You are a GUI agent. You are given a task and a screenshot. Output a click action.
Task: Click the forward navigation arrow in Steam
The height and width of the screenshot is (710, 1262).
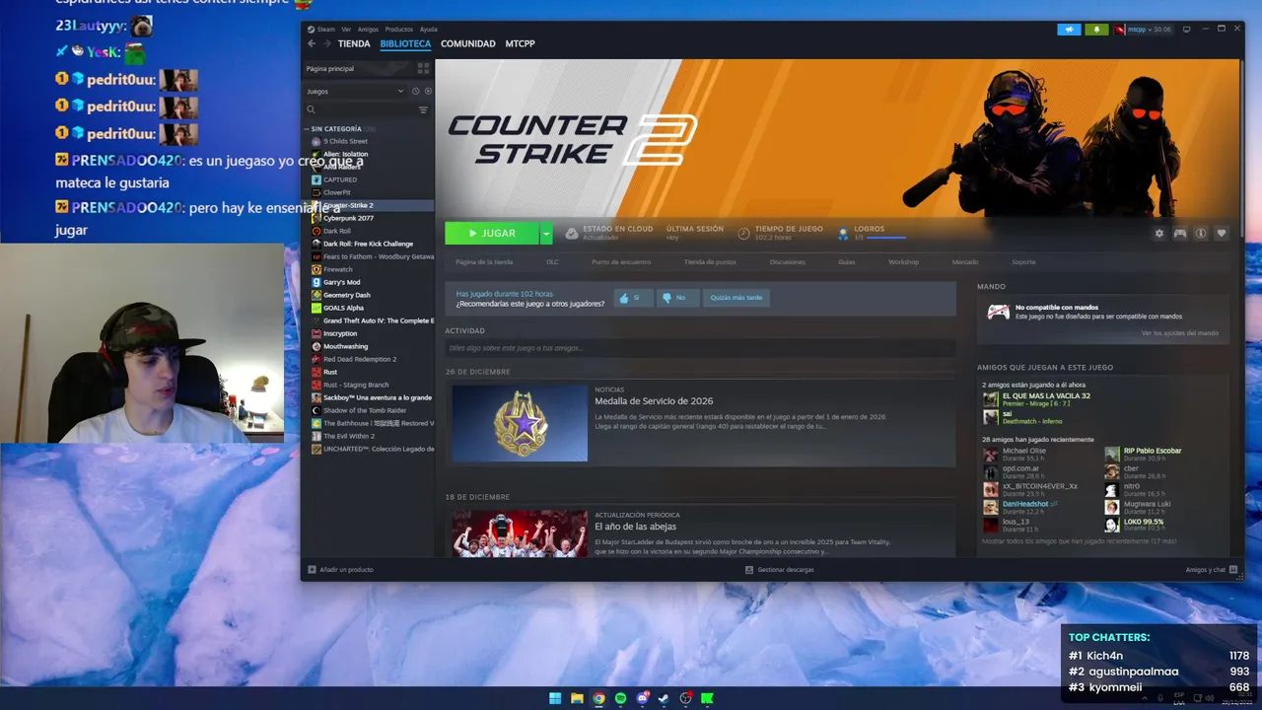(x=326, y=43)
